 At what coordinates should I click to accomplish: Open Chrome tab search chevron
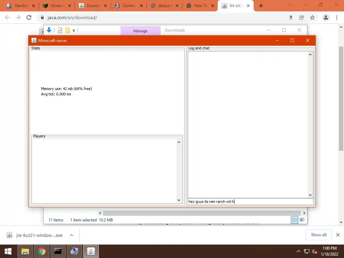pyautogui.click(x=290, y=5)
